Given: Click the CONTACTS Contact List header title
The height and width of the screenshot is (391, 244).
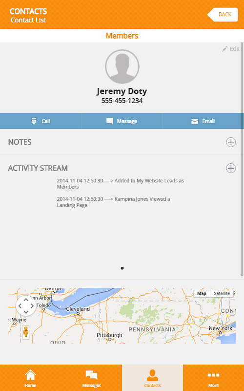Looking at the screenshot, I should 28,16.
